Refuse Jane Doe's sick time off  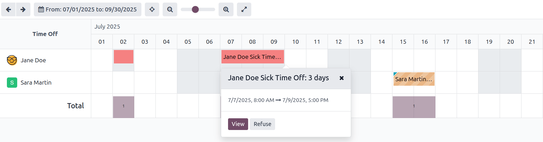tap(262, 124)
